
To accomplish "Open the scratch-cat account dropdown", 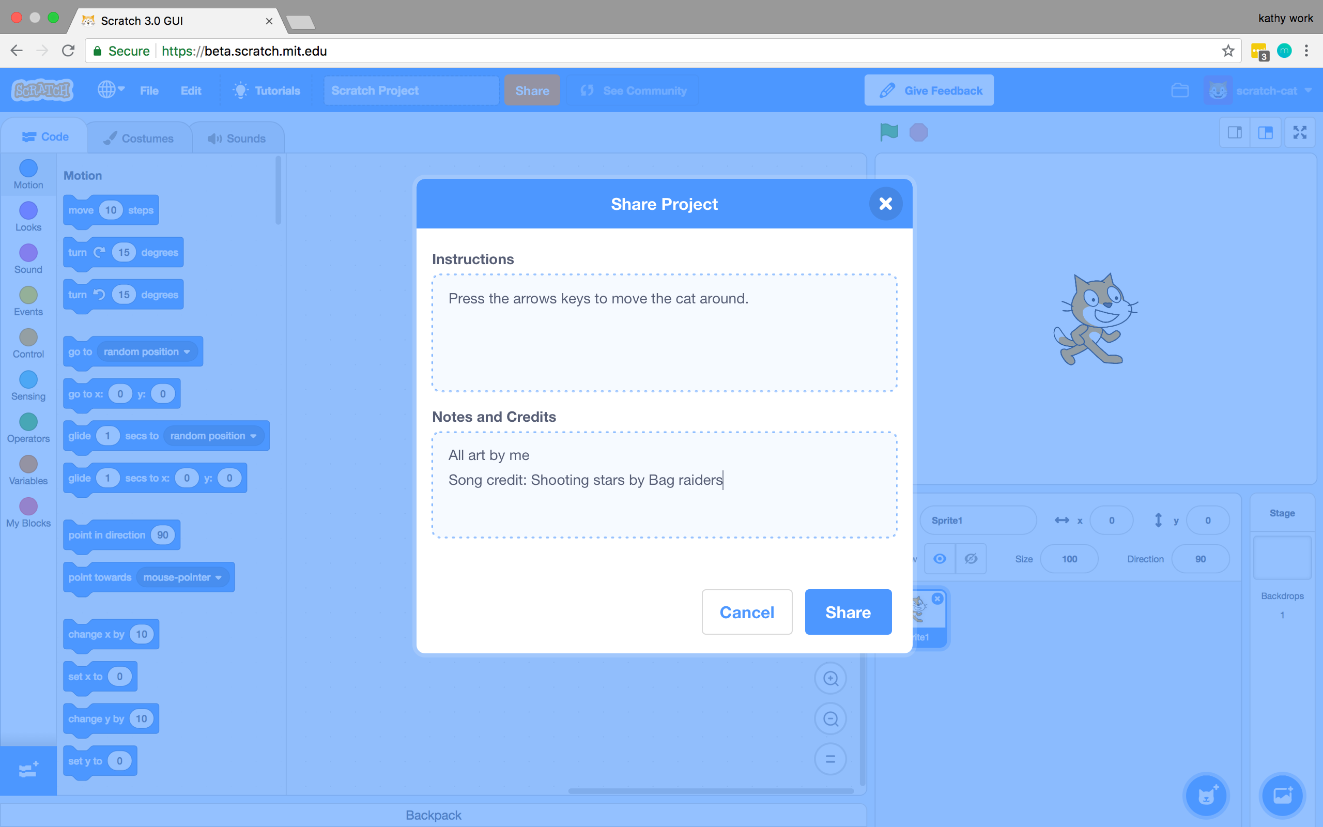I will pyautogui.click(x=1260, y=90).
